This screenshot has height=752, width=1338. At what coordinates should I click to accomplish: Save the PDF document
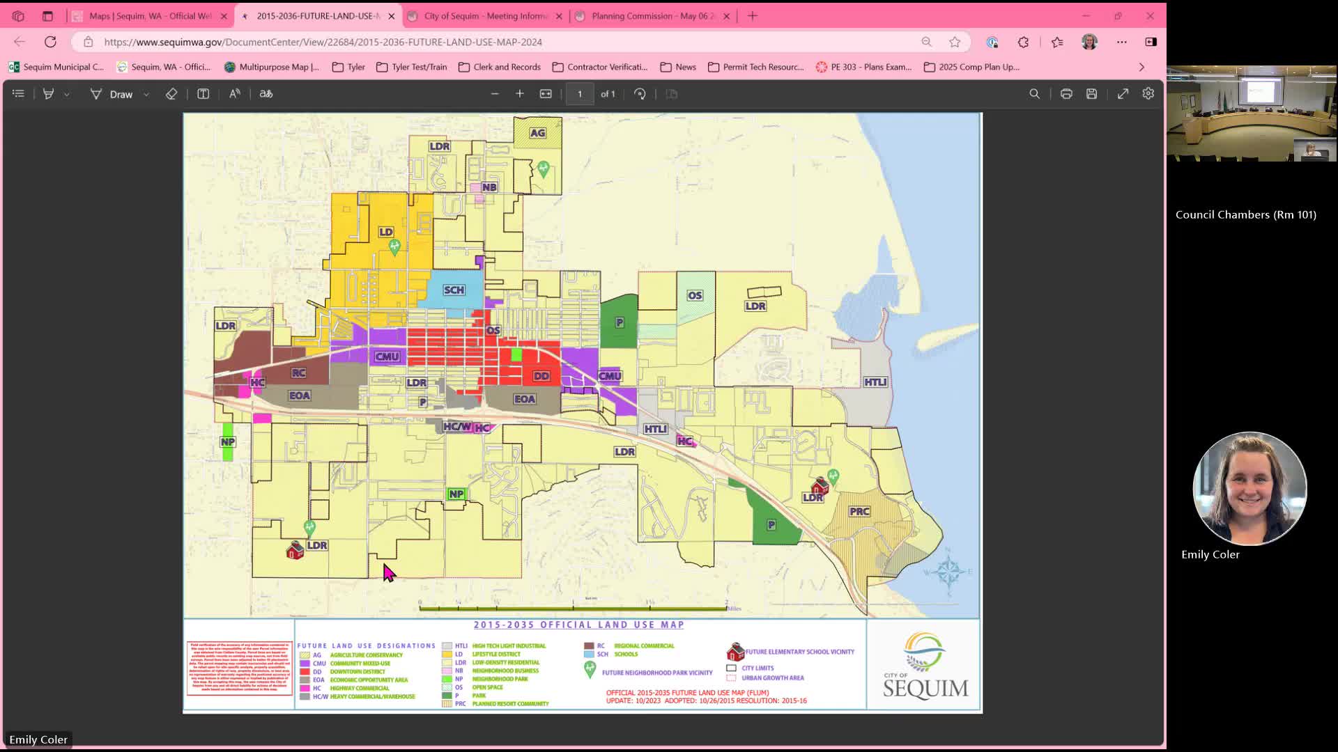point(1092,93)
